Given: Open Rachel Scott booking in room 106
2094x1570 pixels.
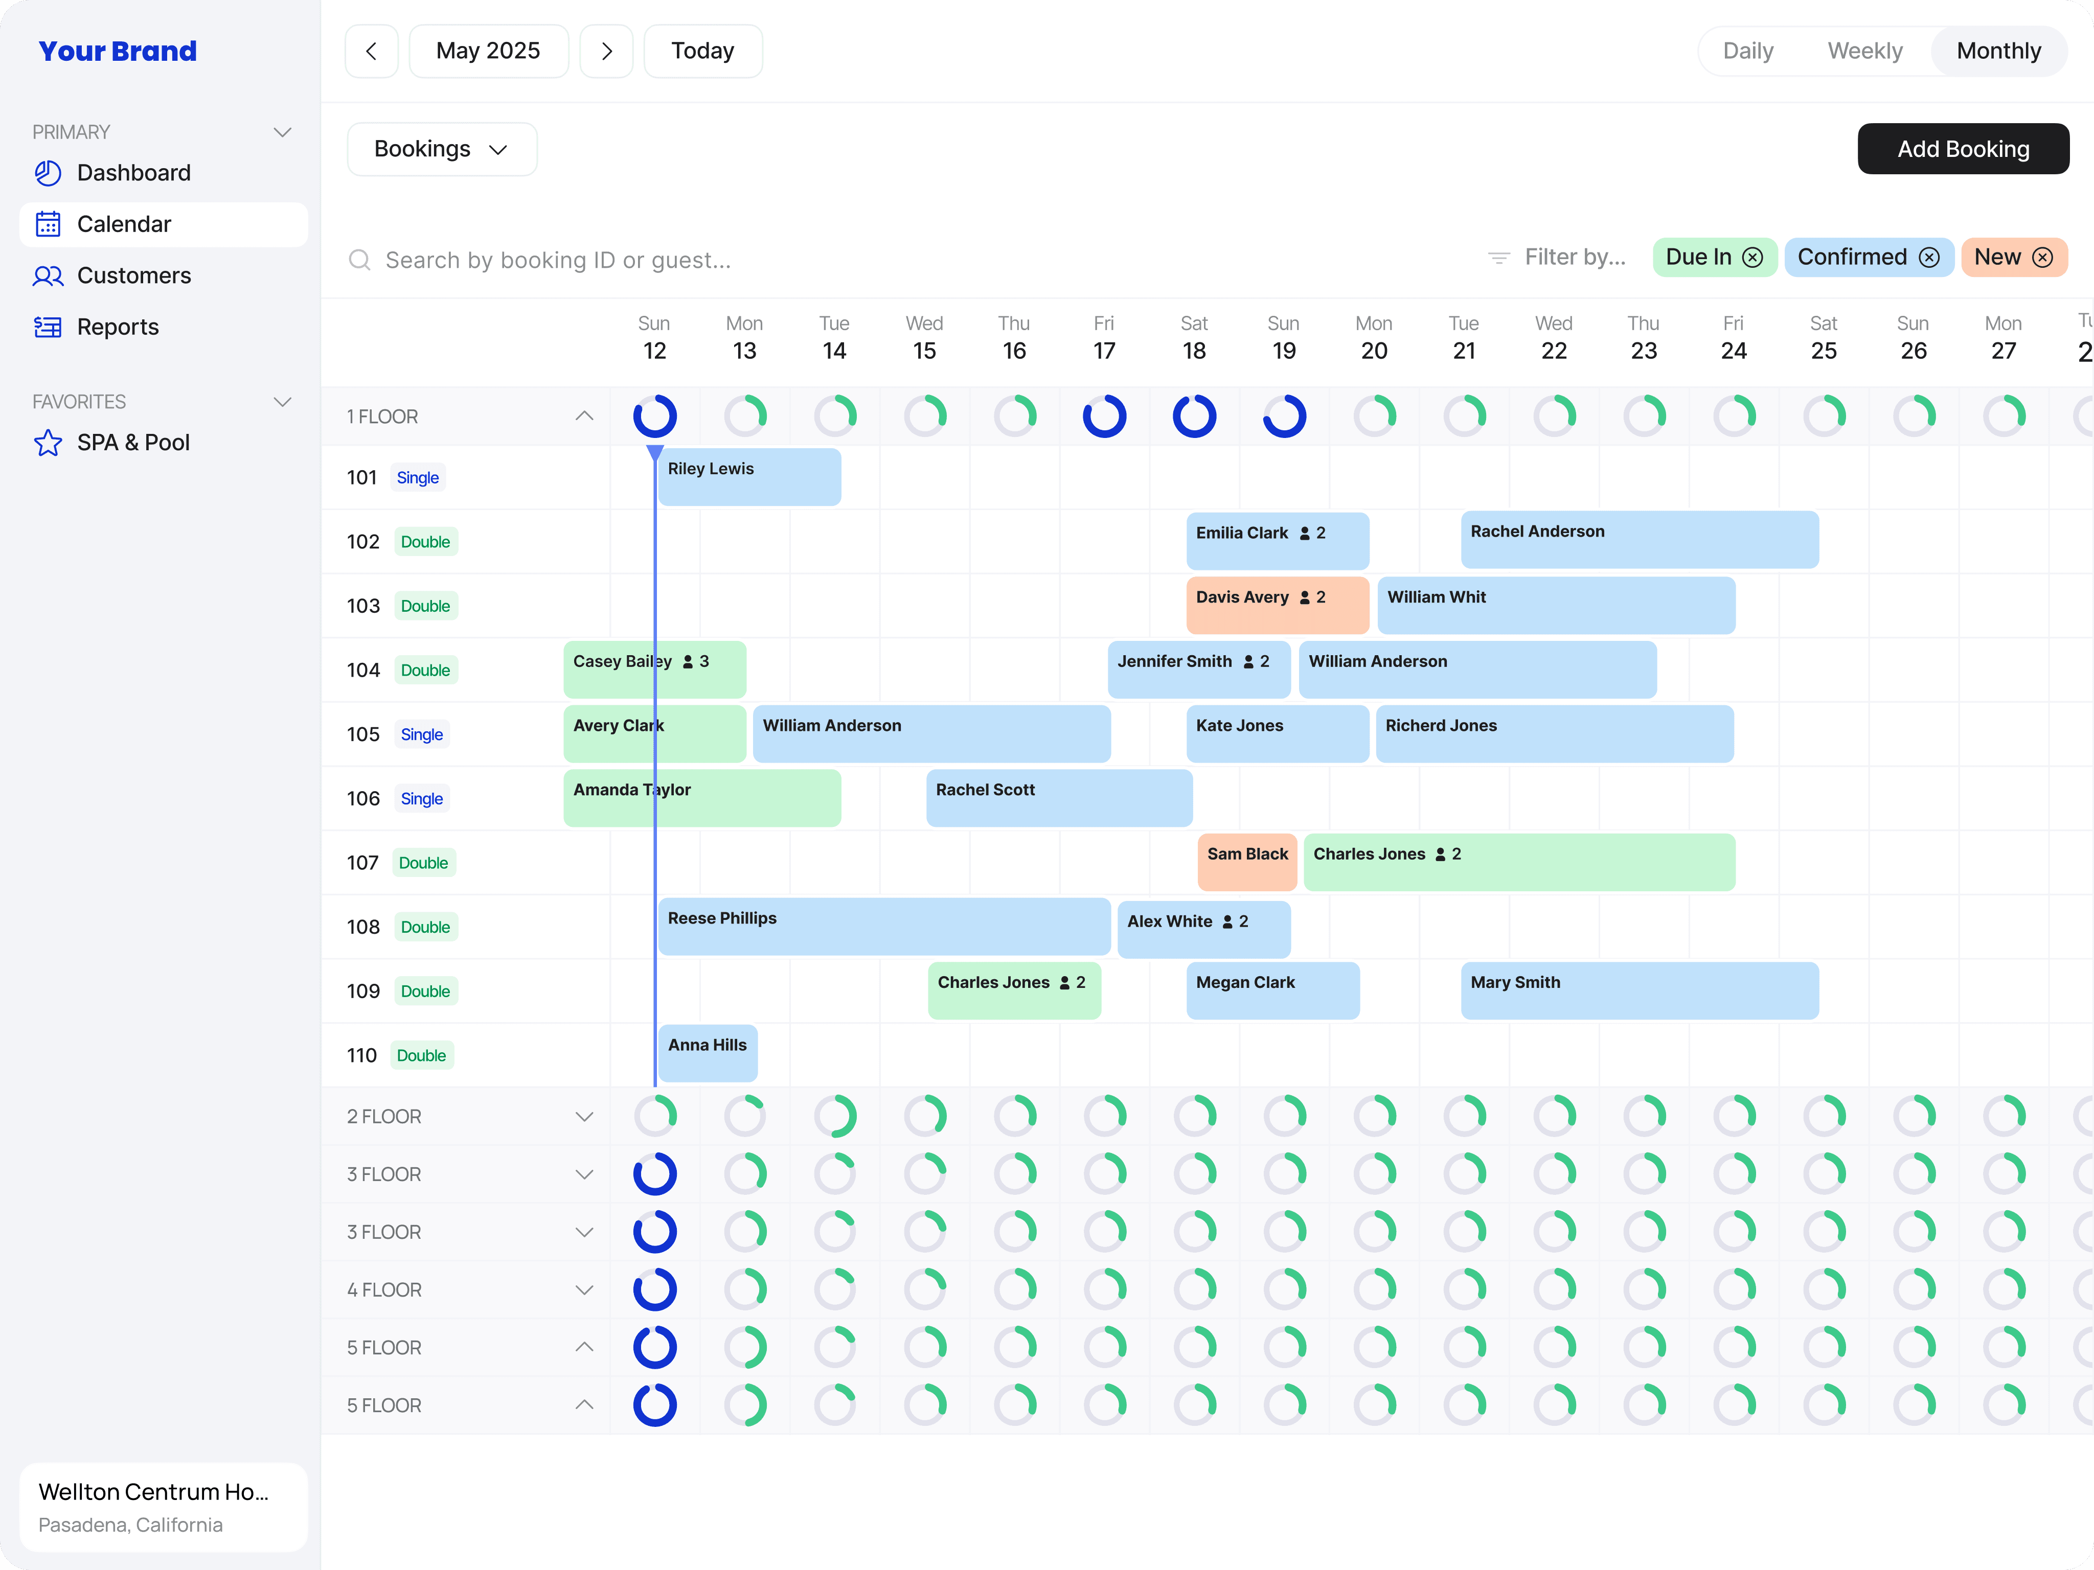Looking at the screenshot, I should pyautogui.click(x=1058, y=798).
